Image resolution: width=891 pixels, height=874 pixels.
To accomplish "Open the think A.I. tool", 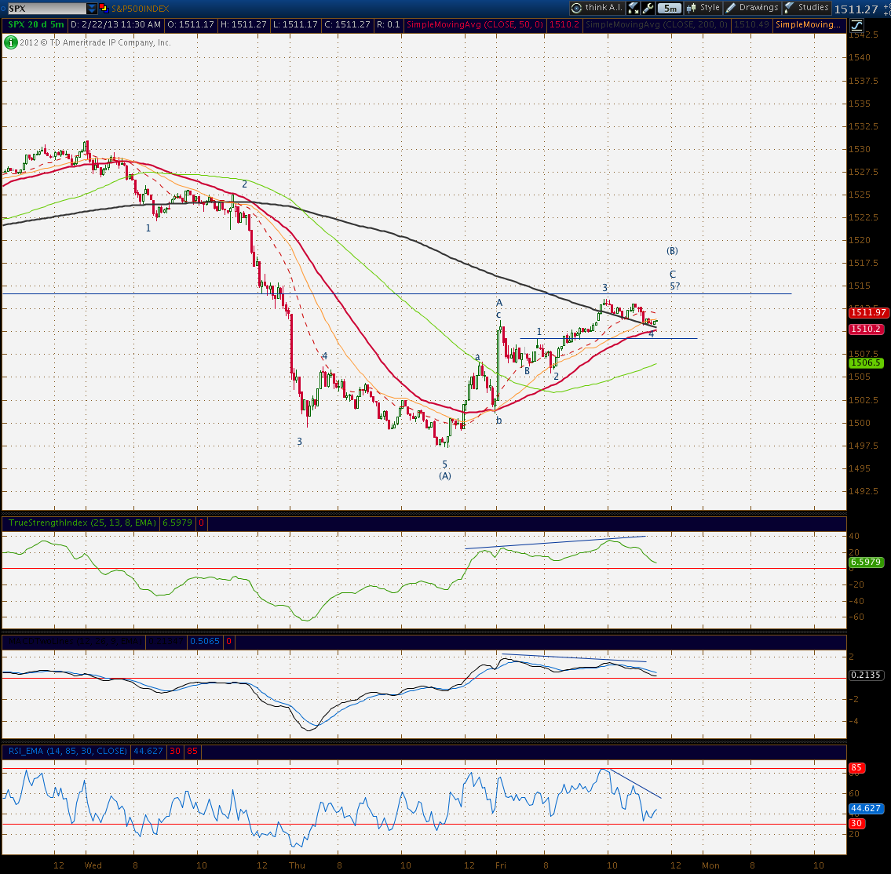I will coord(597,8).
